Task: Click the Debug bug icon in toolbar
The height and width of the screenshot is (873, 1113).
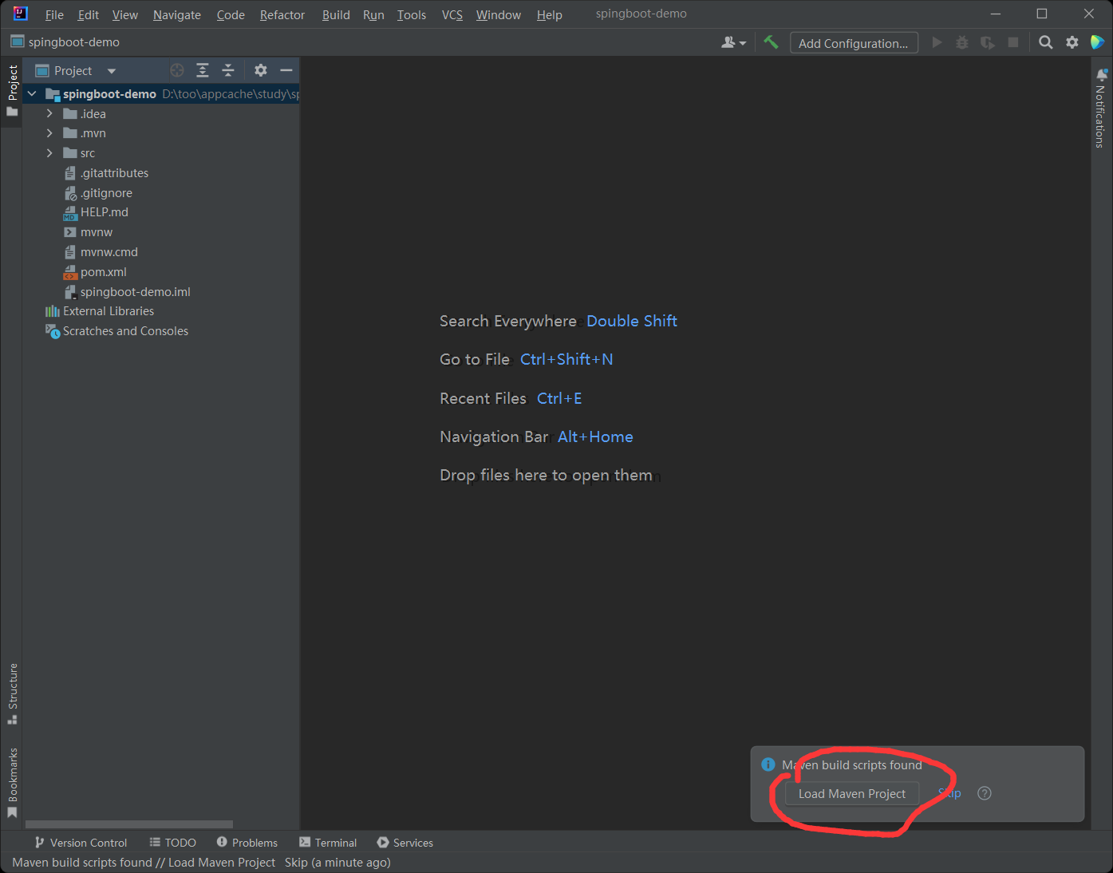Action: pyautogui.click(x=962, y=42)
